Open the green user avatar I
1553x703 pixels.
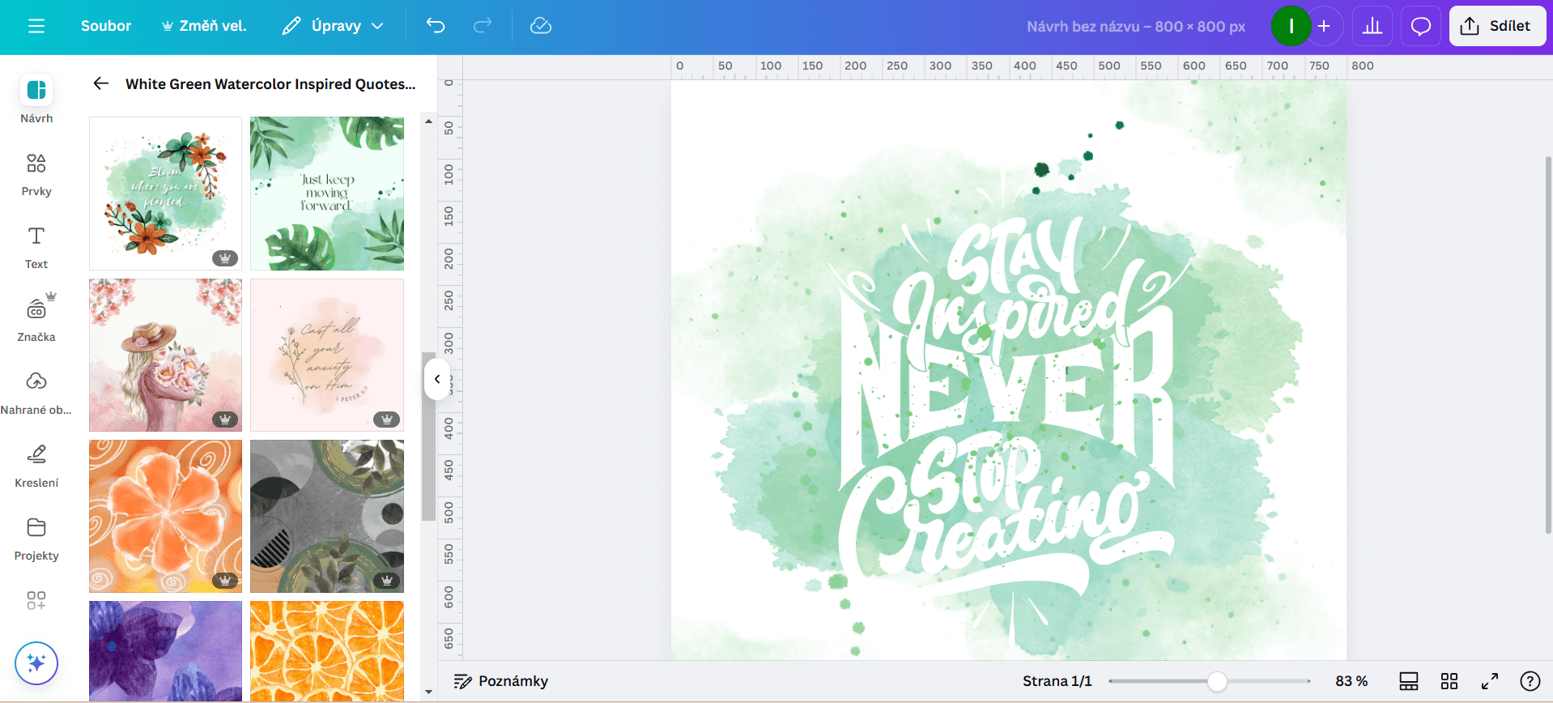(x=1291, y=26)
